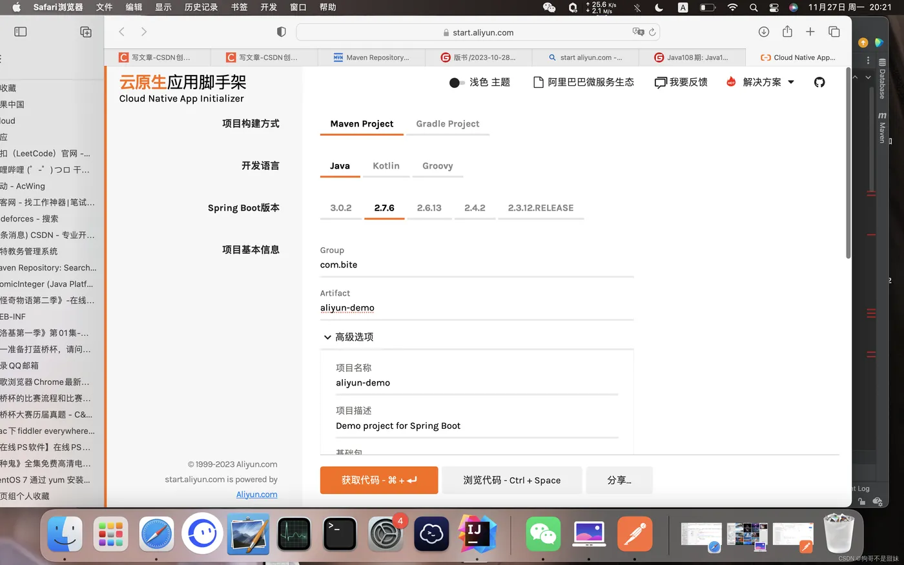Open the Database tool window in IntelliJ
The height and width of the screenshot is (565, 904).
click(x=882, y=79)
